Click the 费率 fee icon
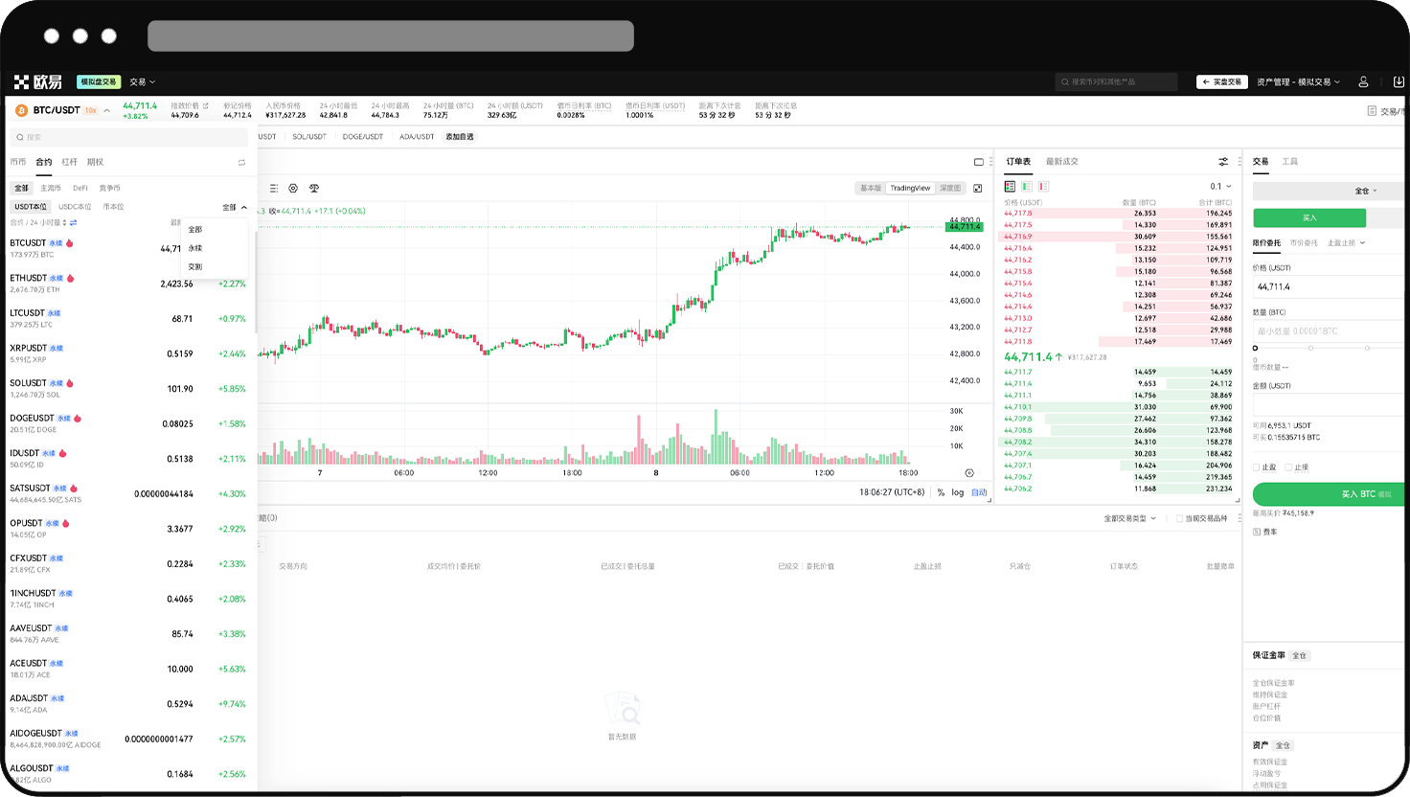Viewport: 1410px width, 797px height. coord(1257,532)
